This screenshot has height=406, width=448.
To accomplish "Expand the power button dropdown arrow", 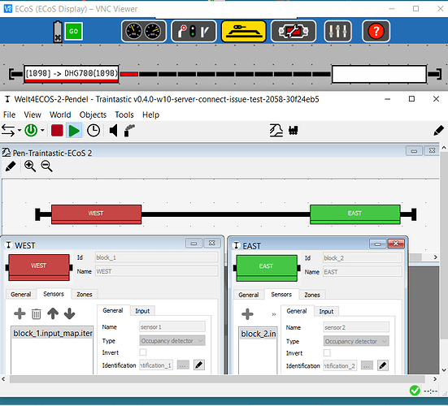I will 42,131.
